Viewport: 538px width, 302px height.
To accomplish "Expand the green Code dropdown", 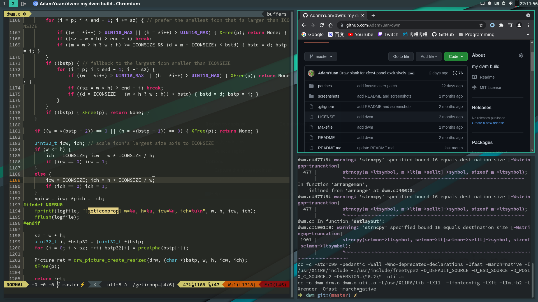I will pyautogui.click(x=456, y=56).
